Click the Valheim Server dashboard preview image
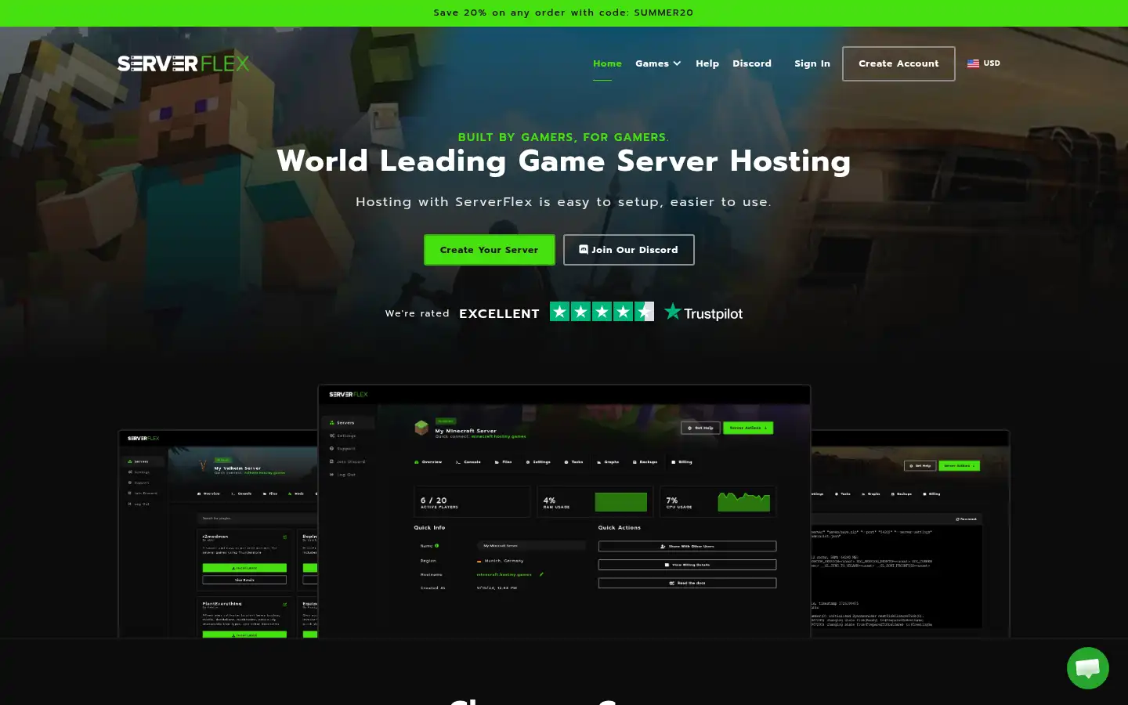 (218, 533)
